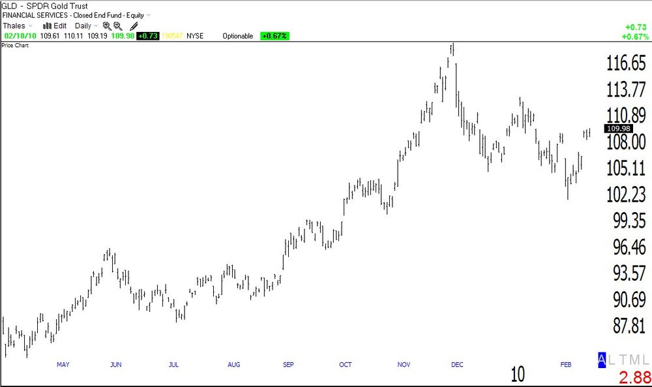Click the GLD SPDR Gold Trust title

(x=45, y=6)
